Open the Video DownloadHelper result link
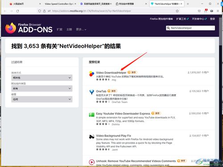 (111, 72)
